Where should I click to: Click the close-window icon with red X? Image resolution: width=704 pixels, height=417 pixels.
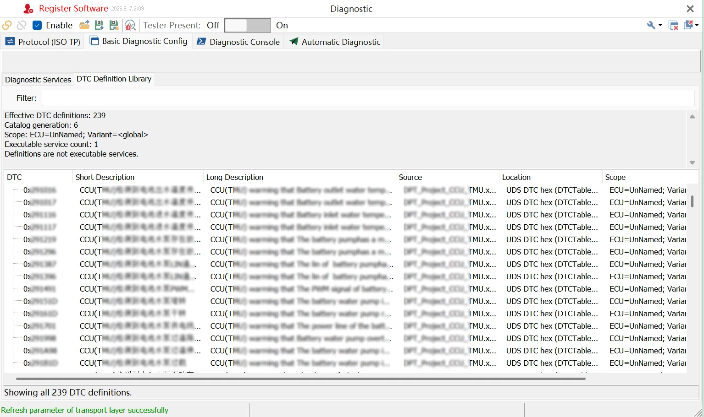[674, 26]
